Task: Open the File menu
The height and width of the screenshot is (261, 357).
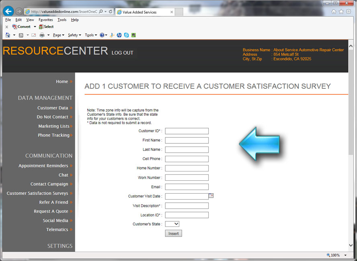Action: pos(8,20)
